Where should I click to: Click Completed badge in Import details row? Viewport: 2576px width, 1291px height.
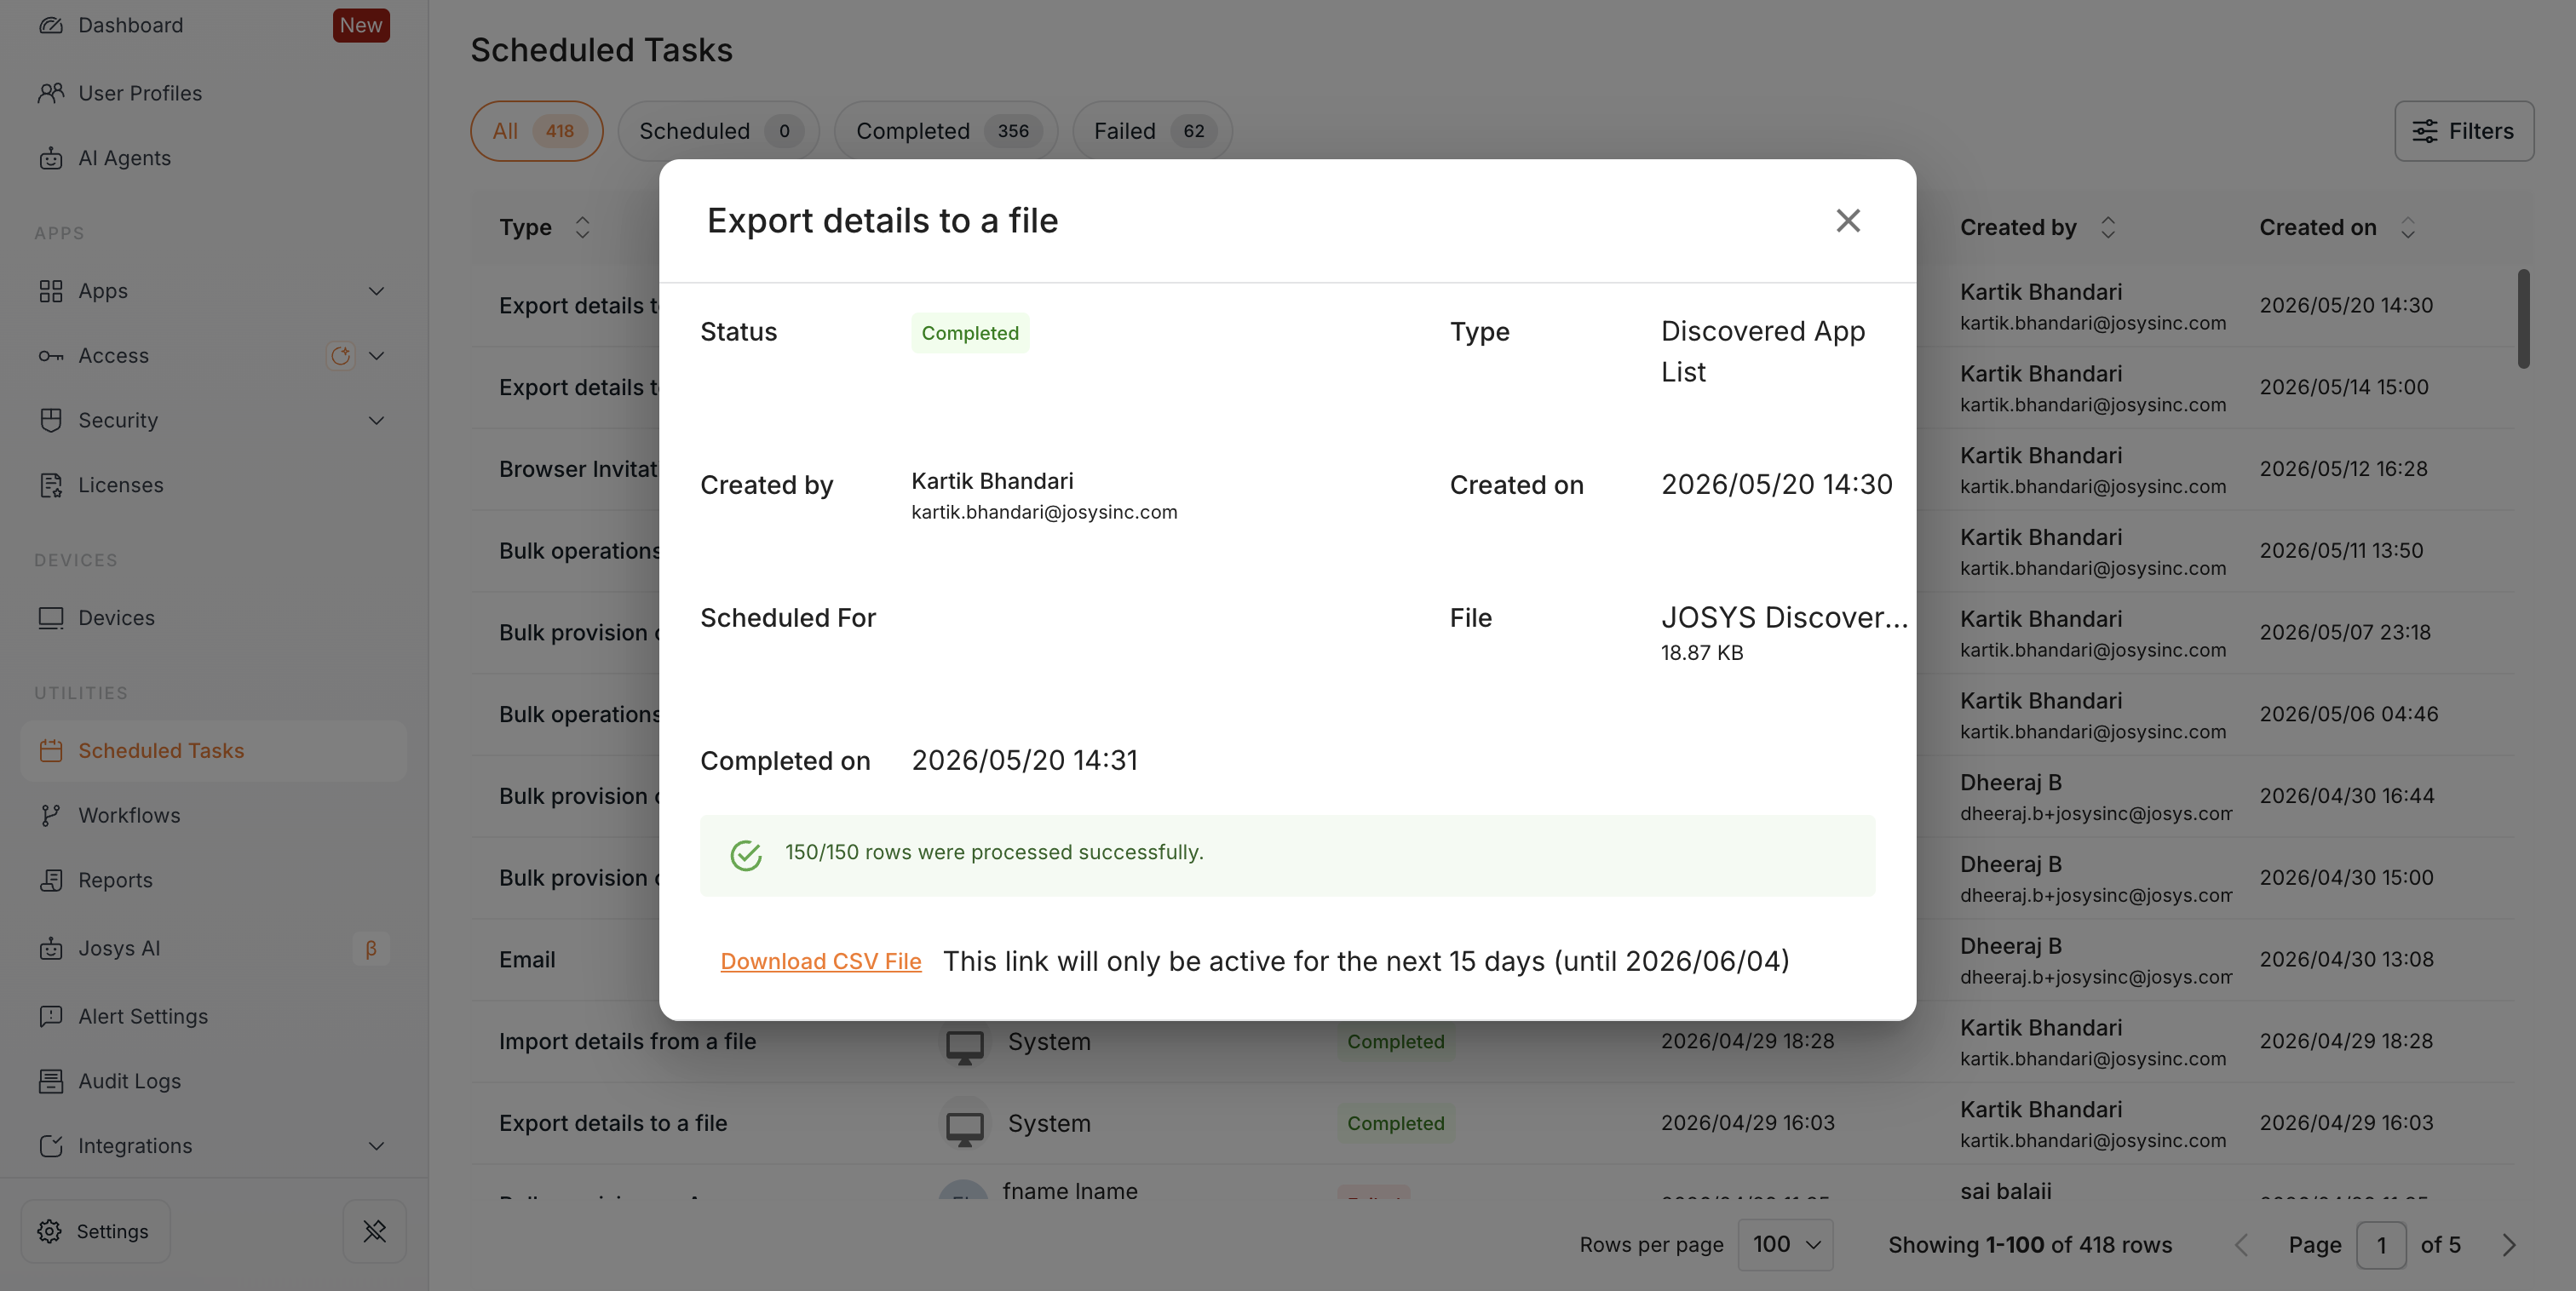pyautogui.click(x=1395, y=1041)
